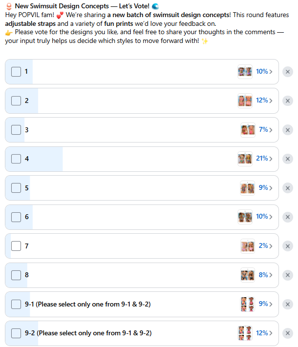Expand voters list for option 4 chevron
298x347 pixels.
tap(271, 159)
